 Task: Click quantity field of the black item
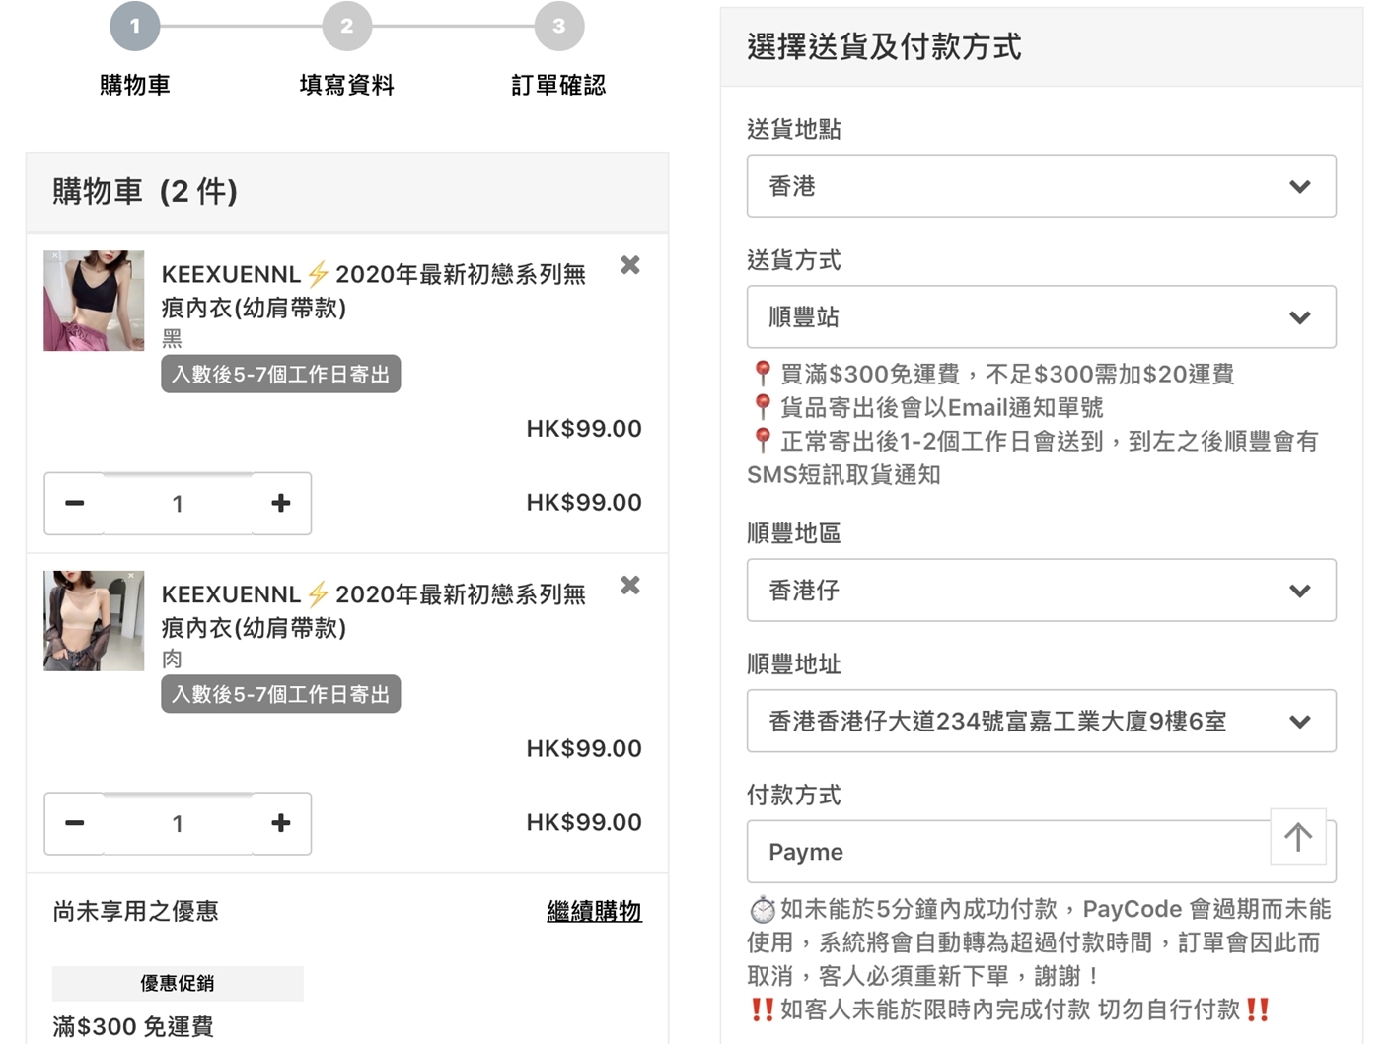pos(178,504)
